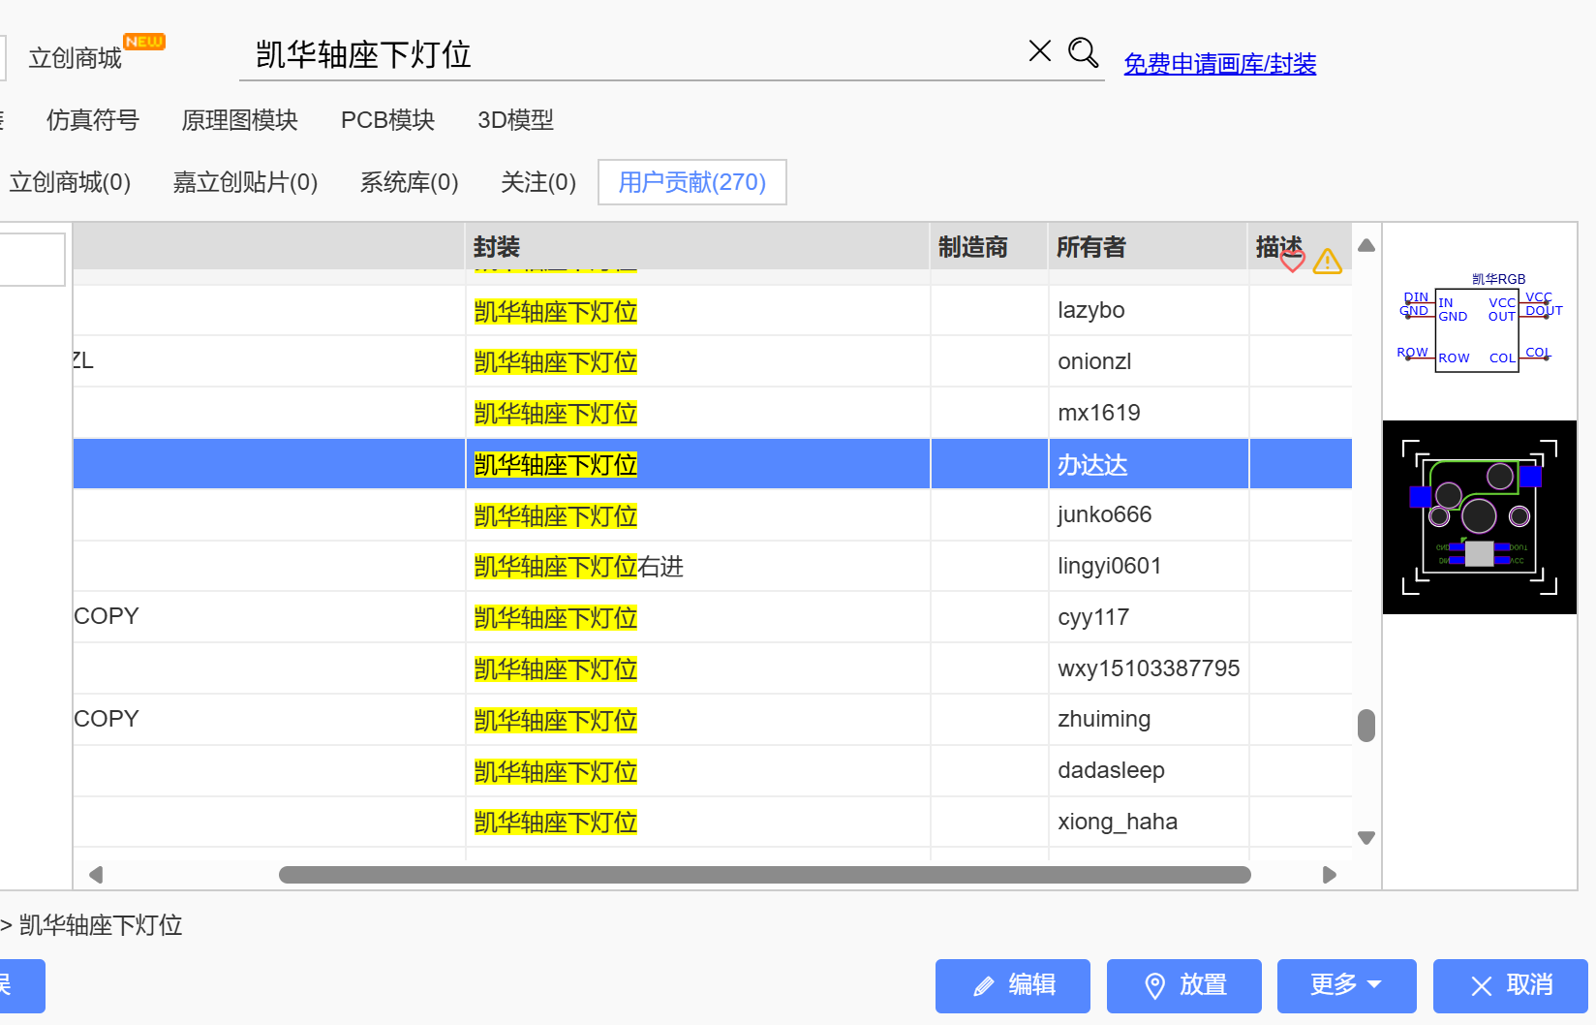
Task: Click the 凯华RGB schematic symbol preview
Action: (x=1480, y=322)
